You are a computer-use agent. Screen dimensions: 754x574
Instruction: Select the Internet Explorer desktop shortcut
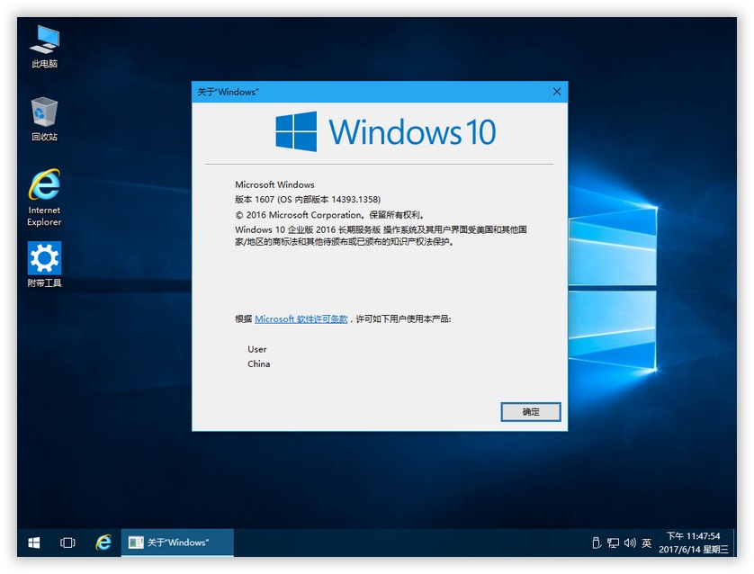[44, 197]
